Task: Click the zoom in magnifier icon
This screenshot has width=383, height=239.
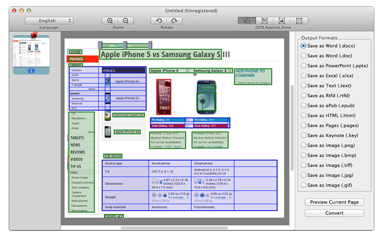Action: [110, 21]
